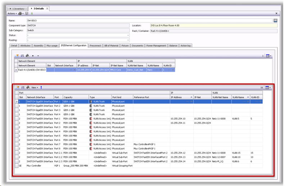Click VLAN Access icon in FastEth Port 5 row
285x186 pixels.
[91, 136]
